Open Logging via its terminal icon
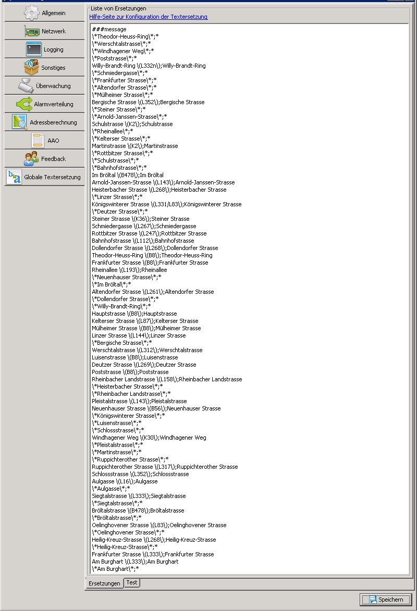This screenshot has height=611, width=417. coord(34,49)
